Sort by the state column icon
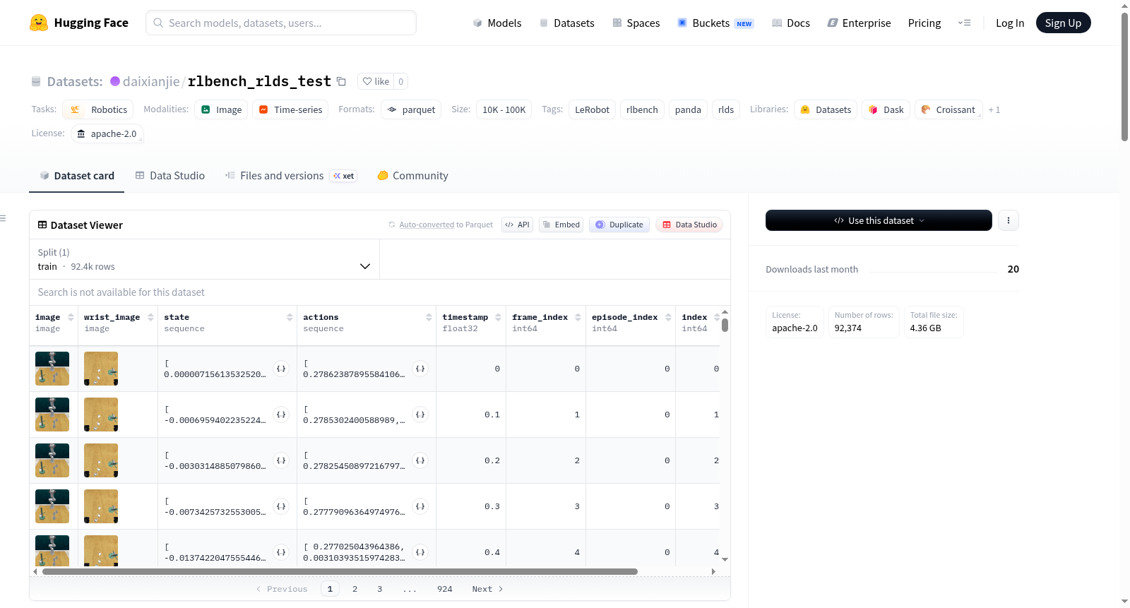 click(290, 318)
